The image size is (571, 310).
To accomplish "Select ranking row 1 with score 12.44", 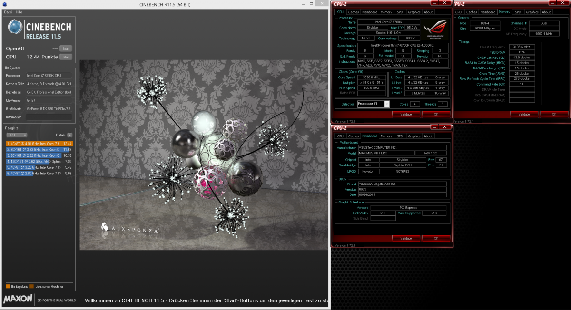I will 39,143.
